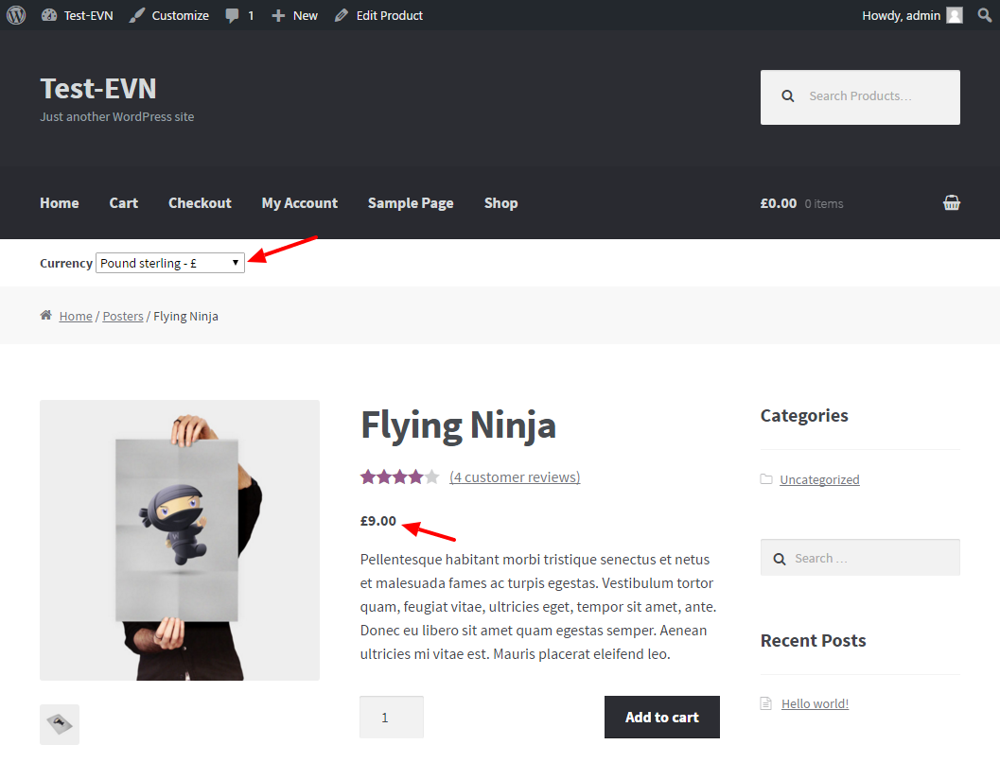Screen dimensions: 1000x762
Task: Follow the Posters breadcrumb link
Action: [x=123, y=316]
